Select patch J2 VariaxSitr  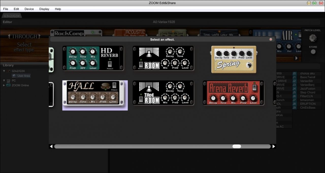tap(307, 81)
